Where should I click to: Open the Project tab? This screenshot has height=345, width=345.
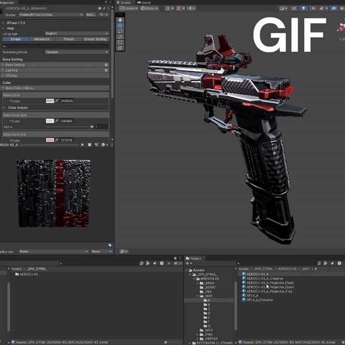tap(194, 258)
